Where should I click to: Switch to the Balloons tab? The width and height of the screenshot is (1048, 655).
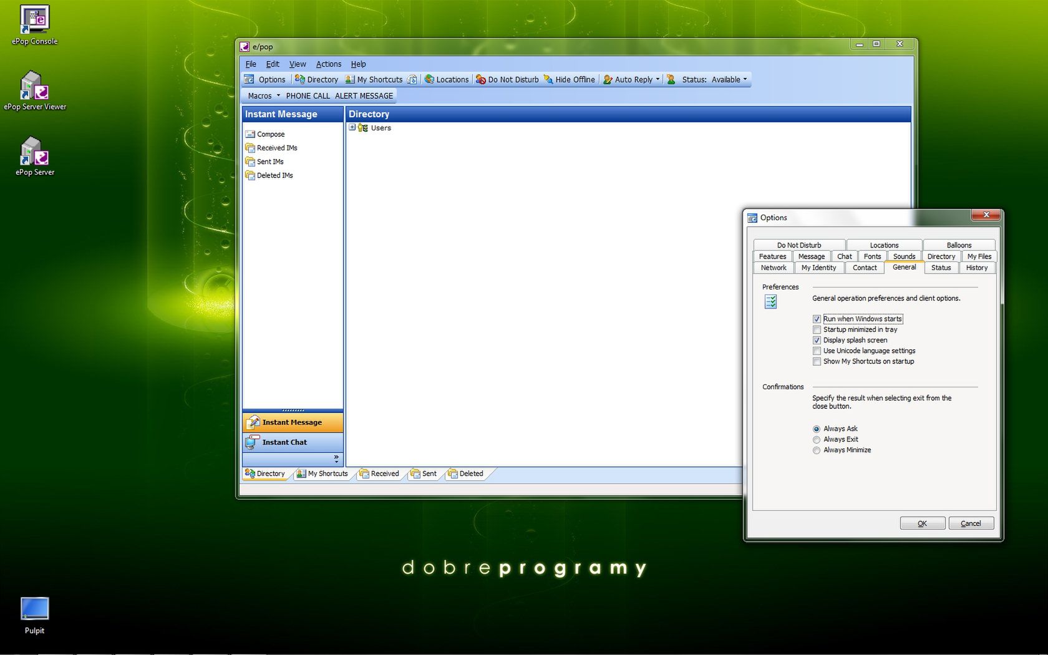(x=959, y=245)
